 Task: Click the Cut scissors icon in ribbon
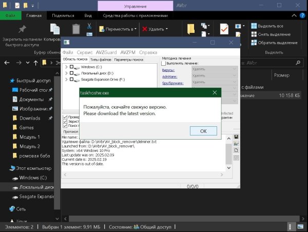pos(89,26)
